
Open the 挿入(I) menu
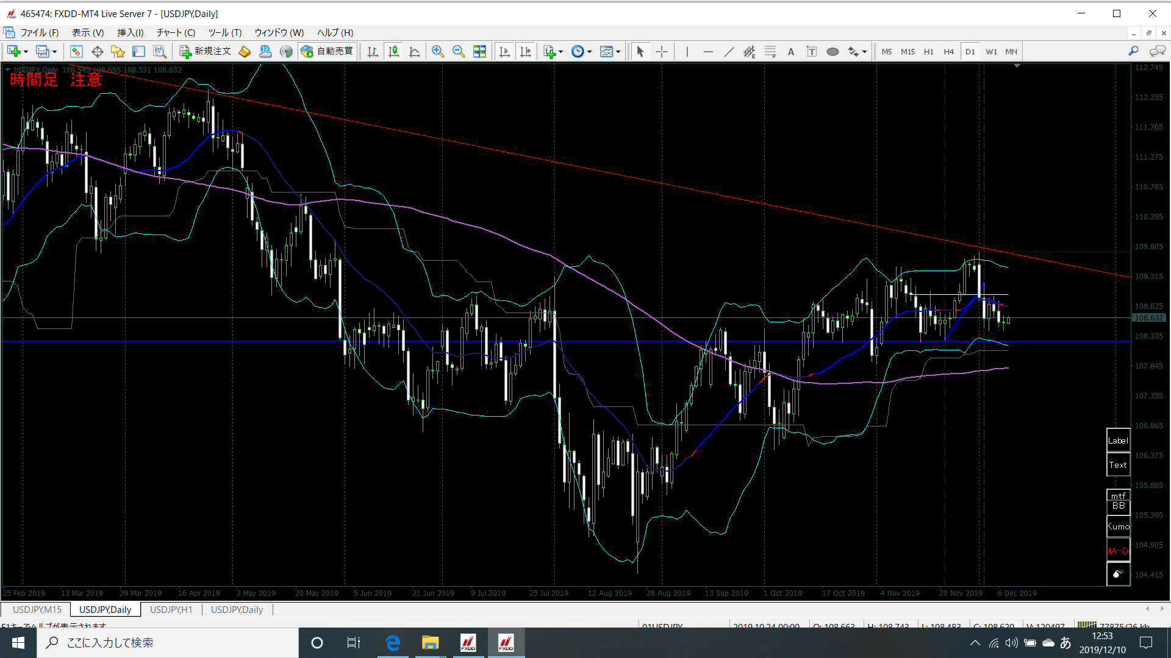(130, 33)
